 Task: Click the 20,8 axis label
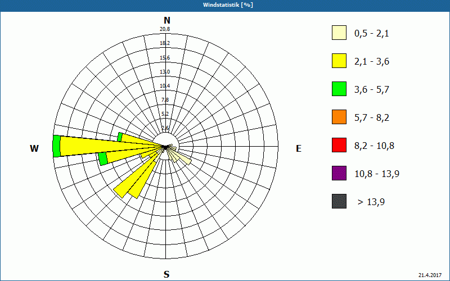tap(165, 29)
